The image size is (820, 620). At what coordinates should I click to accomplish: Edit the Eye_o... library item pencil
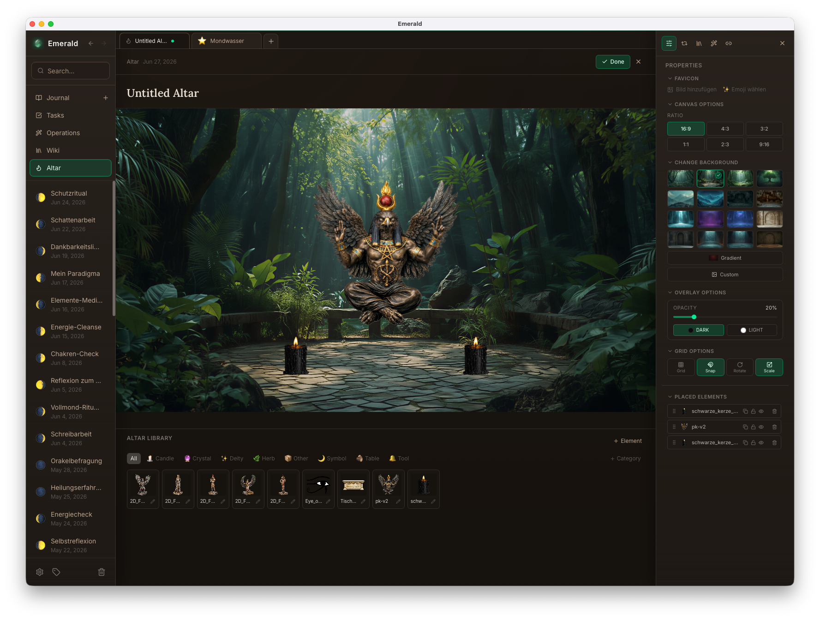pyautogui.click(x=328, y=501)
